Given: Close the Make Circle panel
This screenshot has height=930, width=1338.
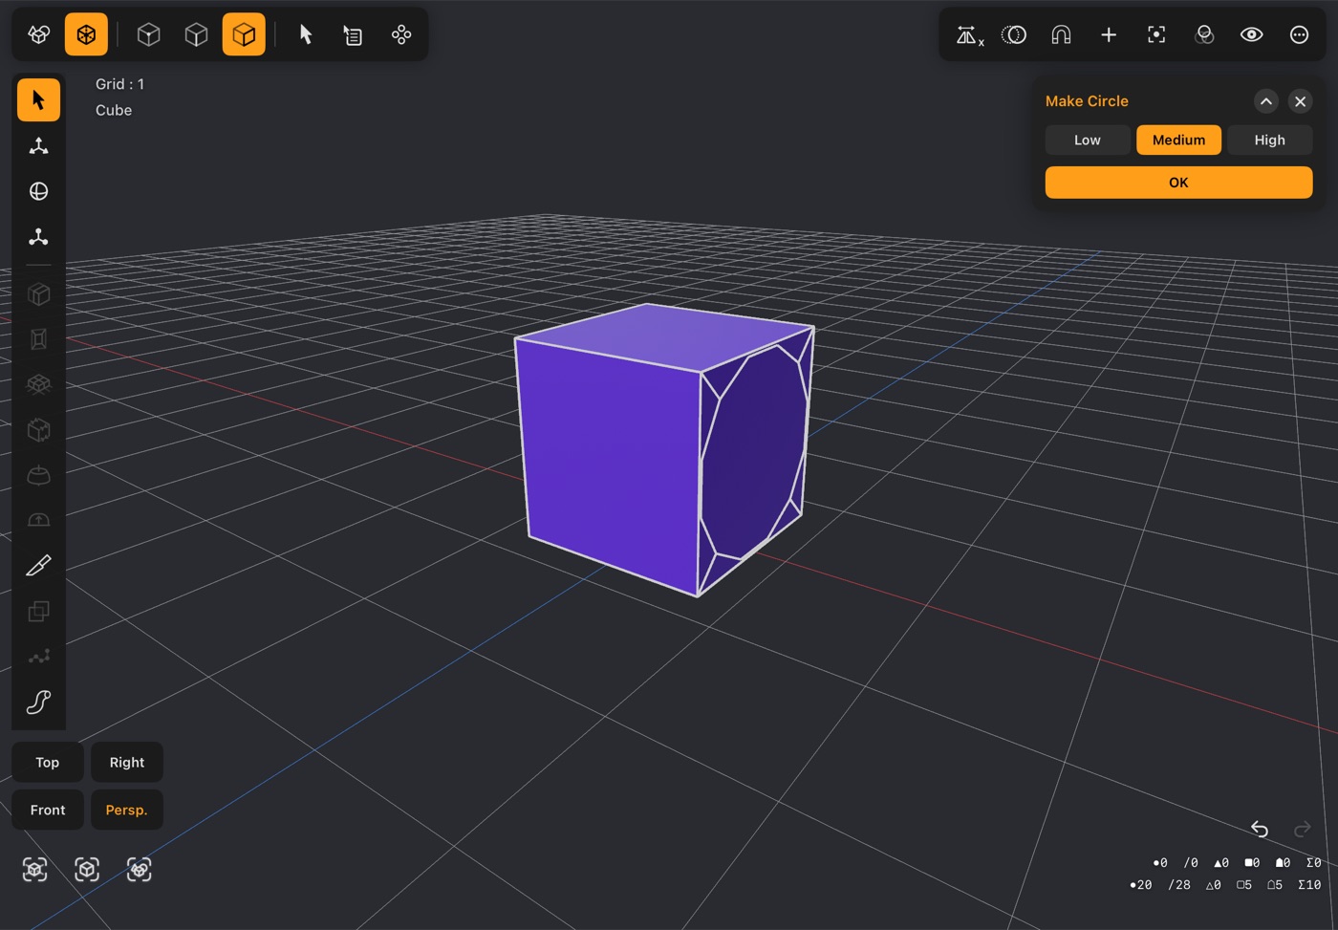Looking at the screenshot, I should [x=1300, y=101].
